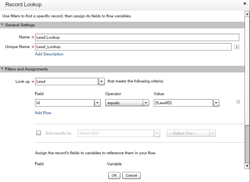This screenshot has height=182, width=250.
Task: Collapse the Filters and Assignments section
Action: [2, 69]
